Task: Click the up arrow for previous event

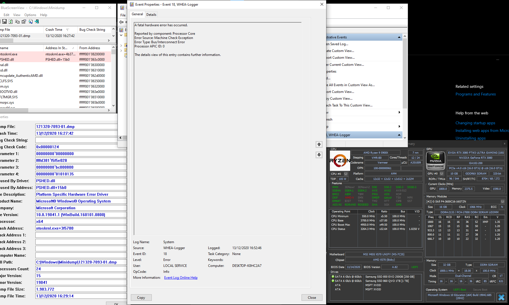Action: tap(319, 144)
